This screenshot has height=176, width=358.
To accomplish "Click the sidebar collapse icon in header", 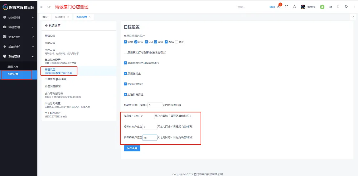I will coord(42,7).
